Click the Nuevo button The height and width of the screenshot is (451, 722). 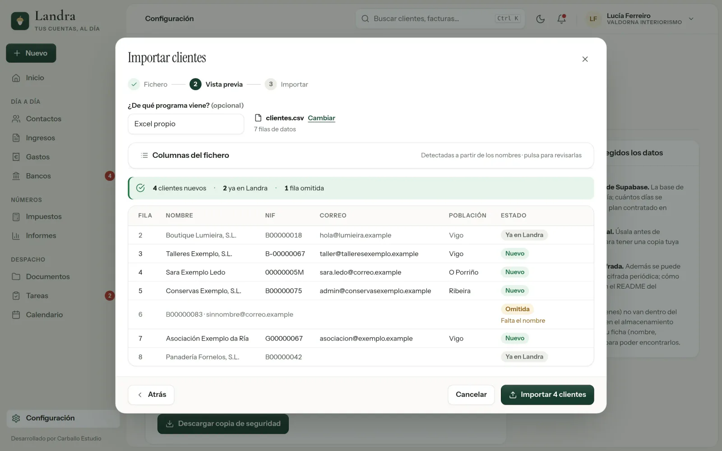31,53
